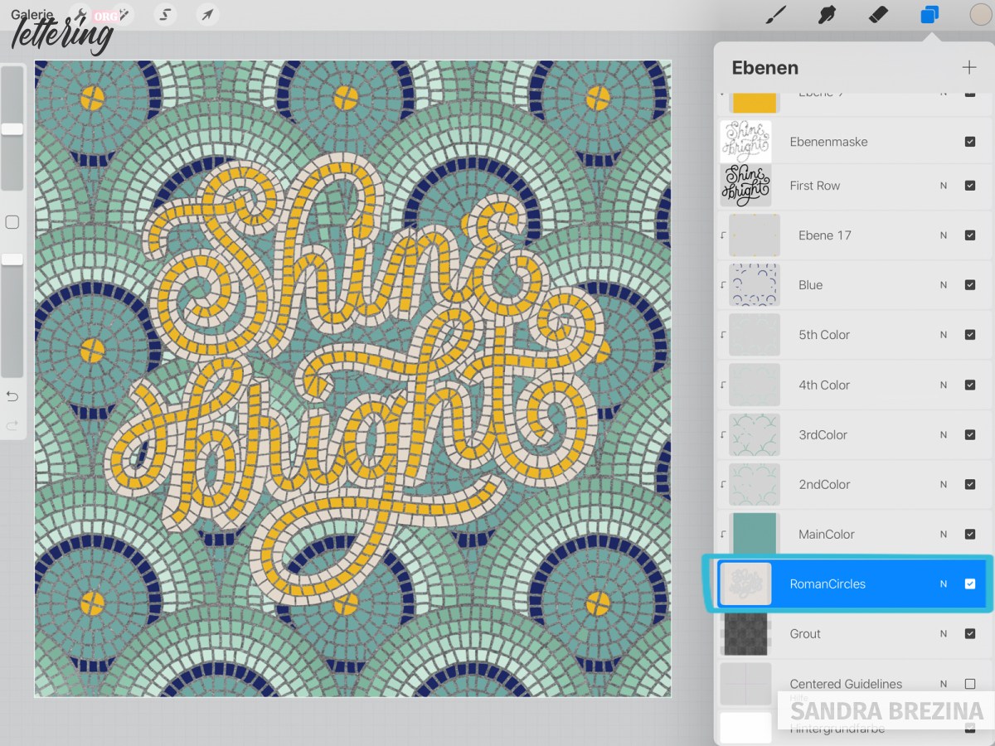Image resolution: width=995 pixels, height=746 pixels.
Task: Click the Ebene 17 layer thumbnail
Action: pos(755,235)
